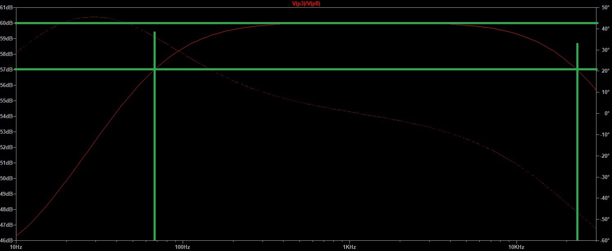612x251 pixels.
Task: Click the 100Hz frequency axis label
Action: coord(182,247)
